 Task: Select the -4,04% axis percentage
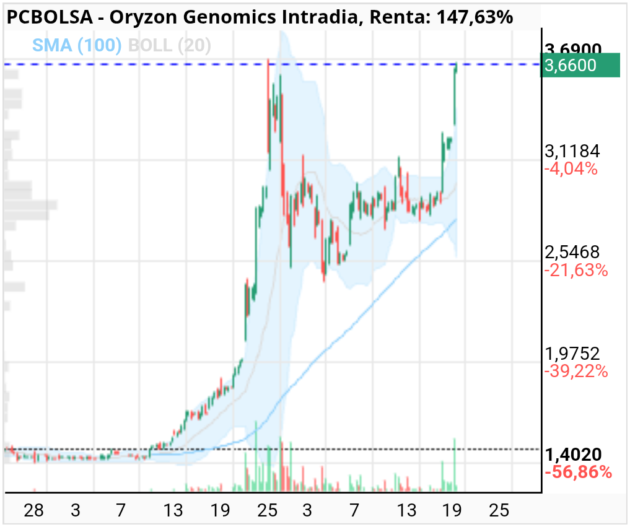[x=571, y=168]
